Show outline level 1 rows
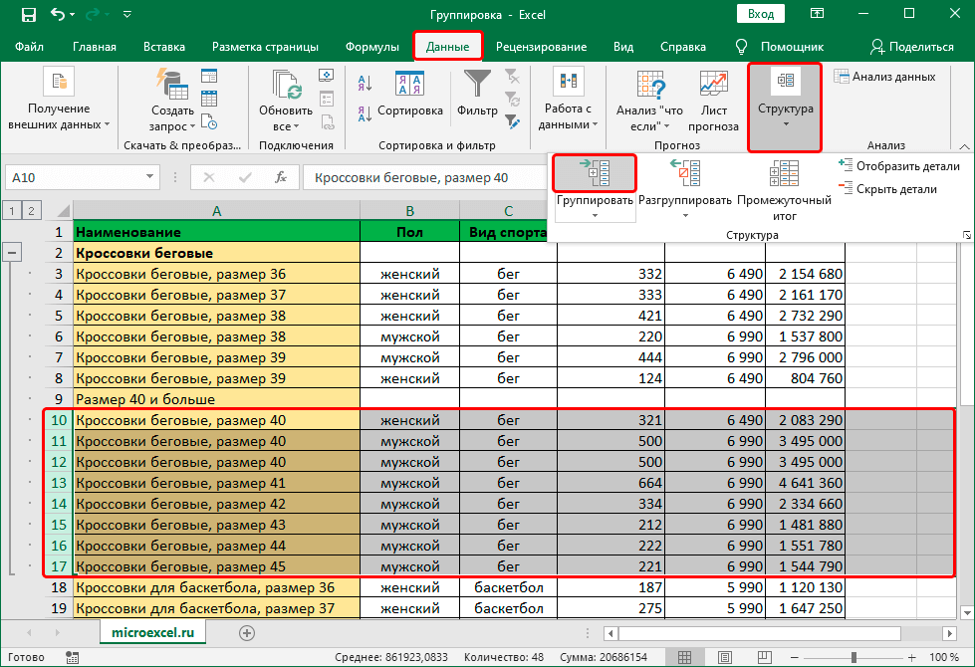The image size is (975, 667). (x=11, y=210)
